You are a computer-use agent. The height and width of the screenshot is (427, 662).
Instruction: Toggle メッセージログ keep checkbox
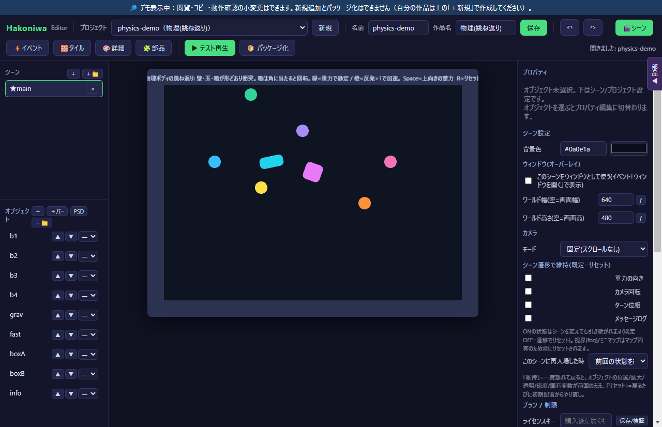point(528,318)
